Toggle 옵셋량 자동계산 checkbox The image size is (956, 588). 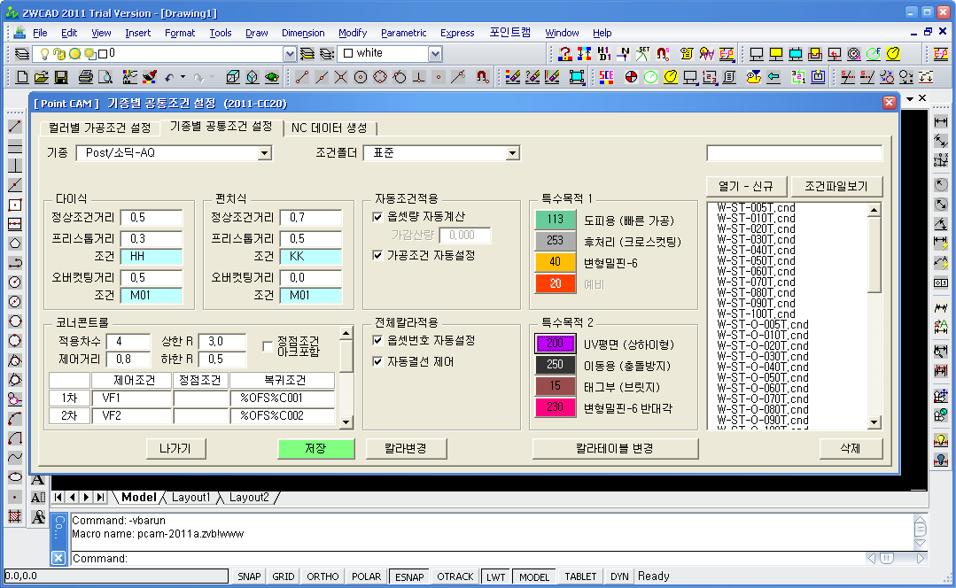pos(377,217)
